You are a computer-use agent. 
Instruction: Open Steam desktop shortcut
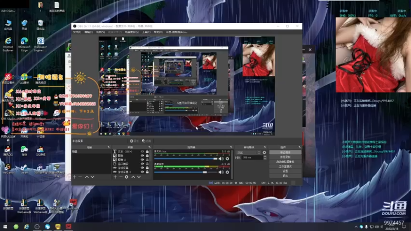(x=24, y=168)
